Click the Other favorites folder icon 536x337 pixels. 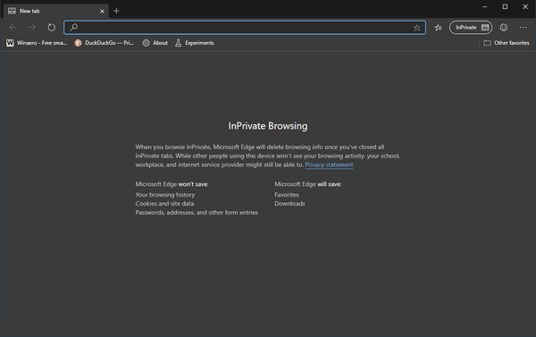pyautogui.click(x=487, y=43)
